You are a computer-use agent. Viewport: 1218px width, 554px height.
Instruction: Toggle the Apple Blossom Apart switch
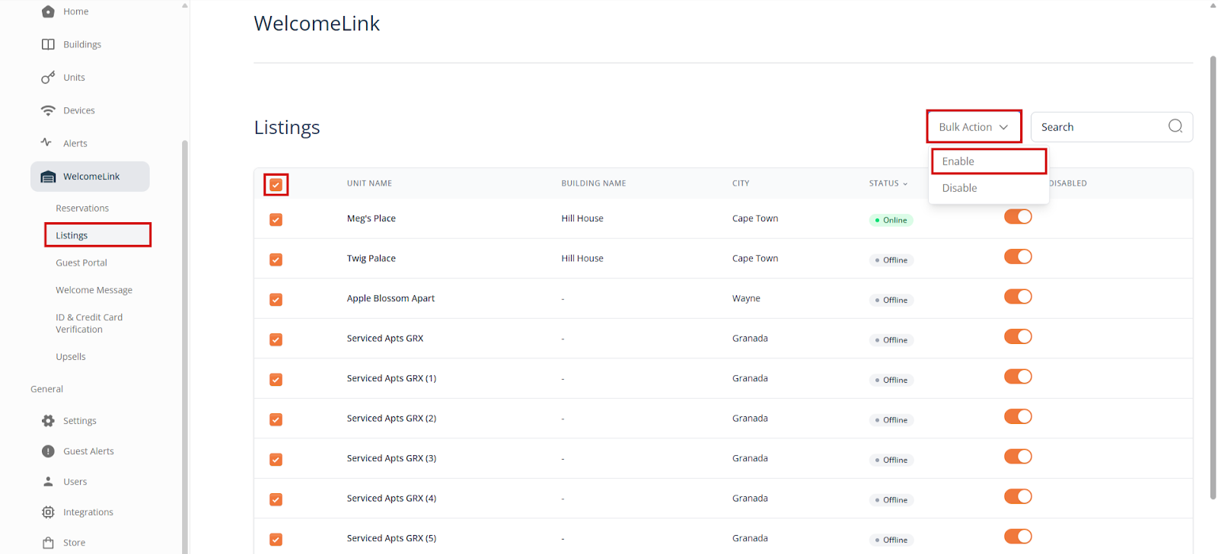[x=1018, y=297]
